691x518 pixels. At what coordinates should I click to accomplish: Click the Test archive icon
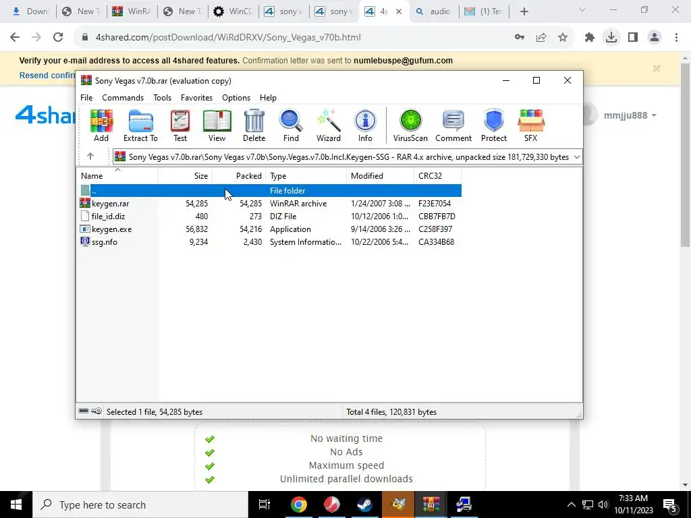pyautogui.click(x=179, y=125)
